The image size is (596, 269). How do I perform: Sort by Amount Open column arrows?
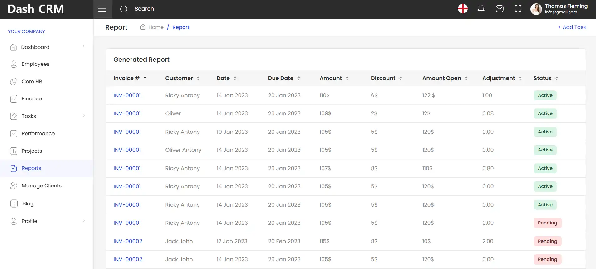click(466, 78)
